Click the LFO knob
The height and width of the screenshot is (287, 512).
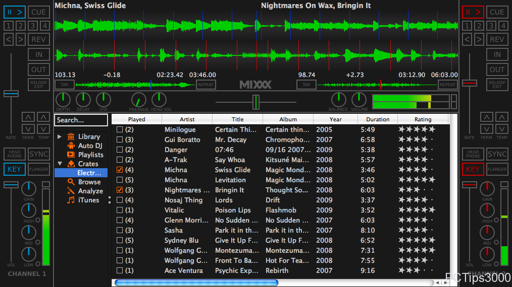[x=104, y=100]
